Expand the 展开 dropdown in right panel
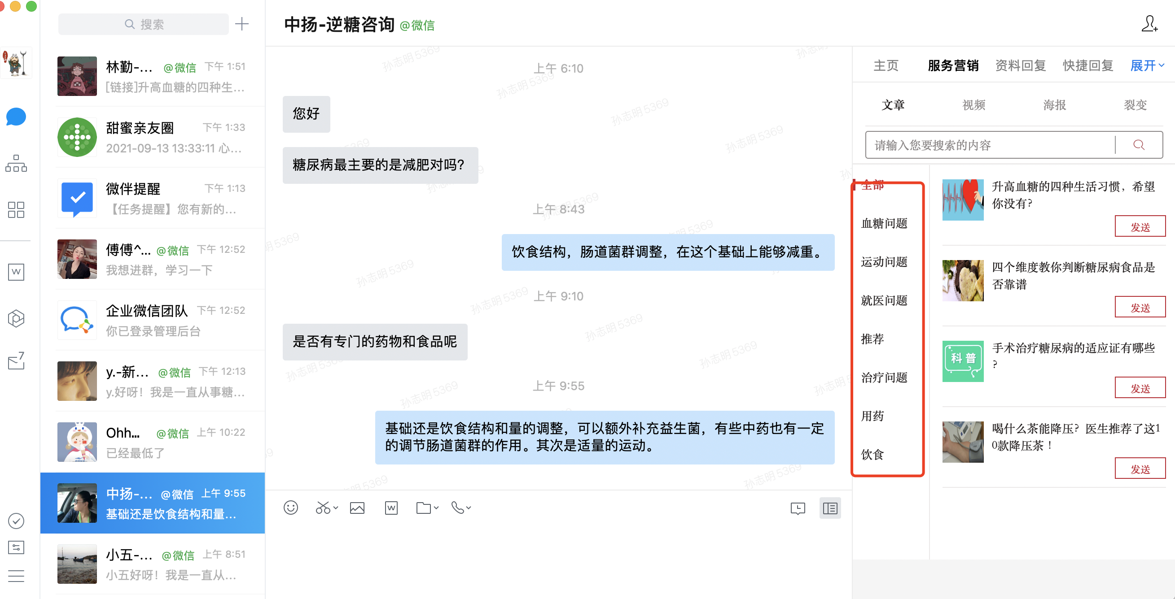Image resolution: width=1175 pixels, height=599 pixels. coord(1147,65)
